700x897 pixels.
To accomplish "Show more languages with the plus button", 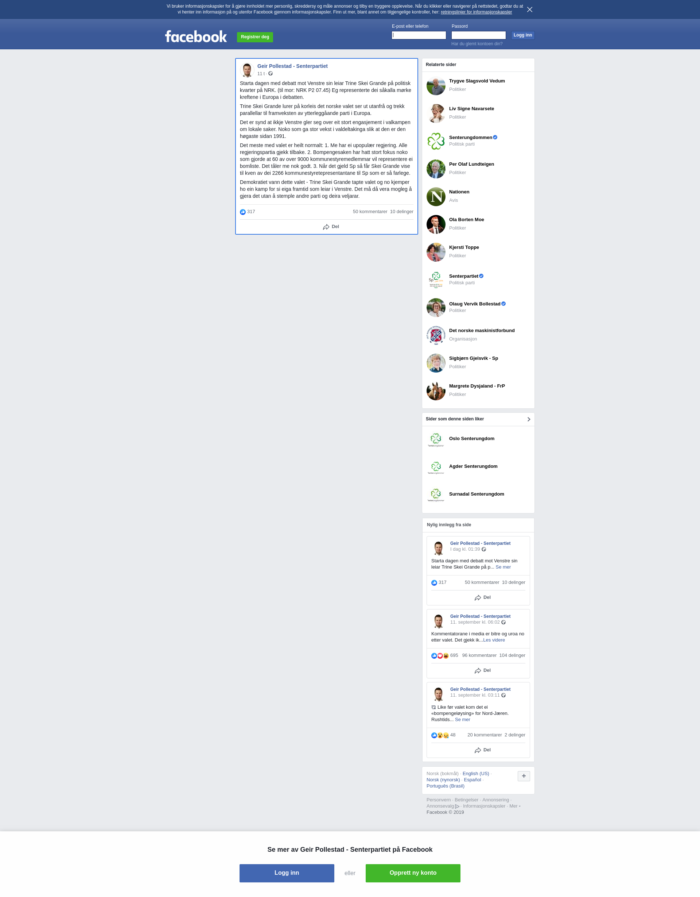I will pos(524,776).
